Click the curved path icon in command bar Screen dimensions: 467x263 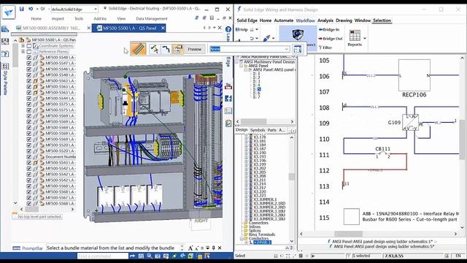click(166, 49)
